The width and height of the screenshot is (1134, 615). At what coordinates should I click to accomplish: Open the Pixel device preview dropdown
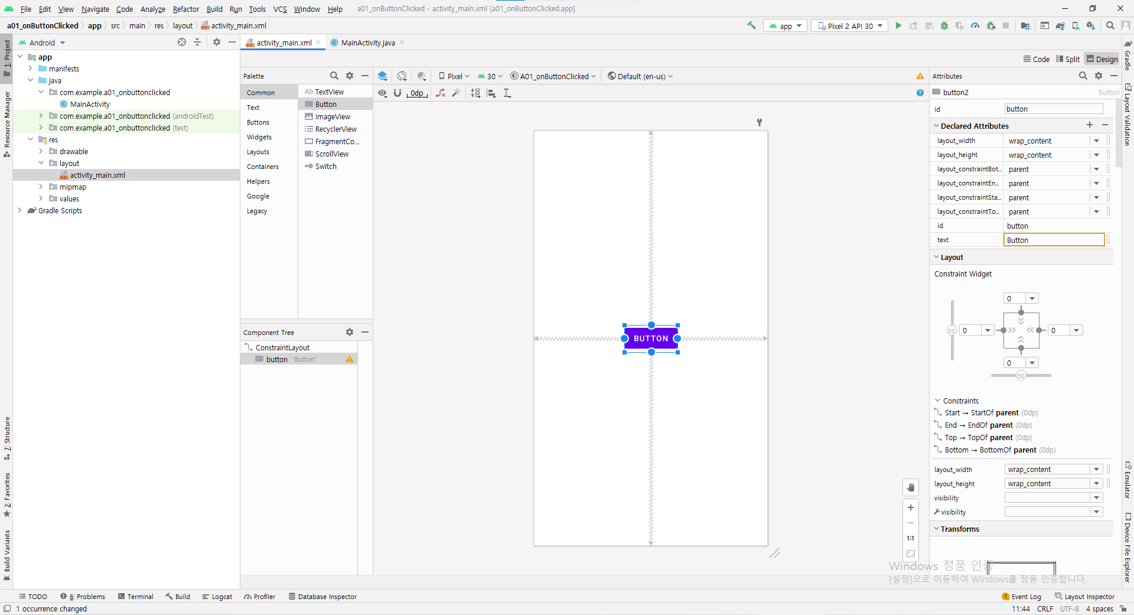click(454, 76)
